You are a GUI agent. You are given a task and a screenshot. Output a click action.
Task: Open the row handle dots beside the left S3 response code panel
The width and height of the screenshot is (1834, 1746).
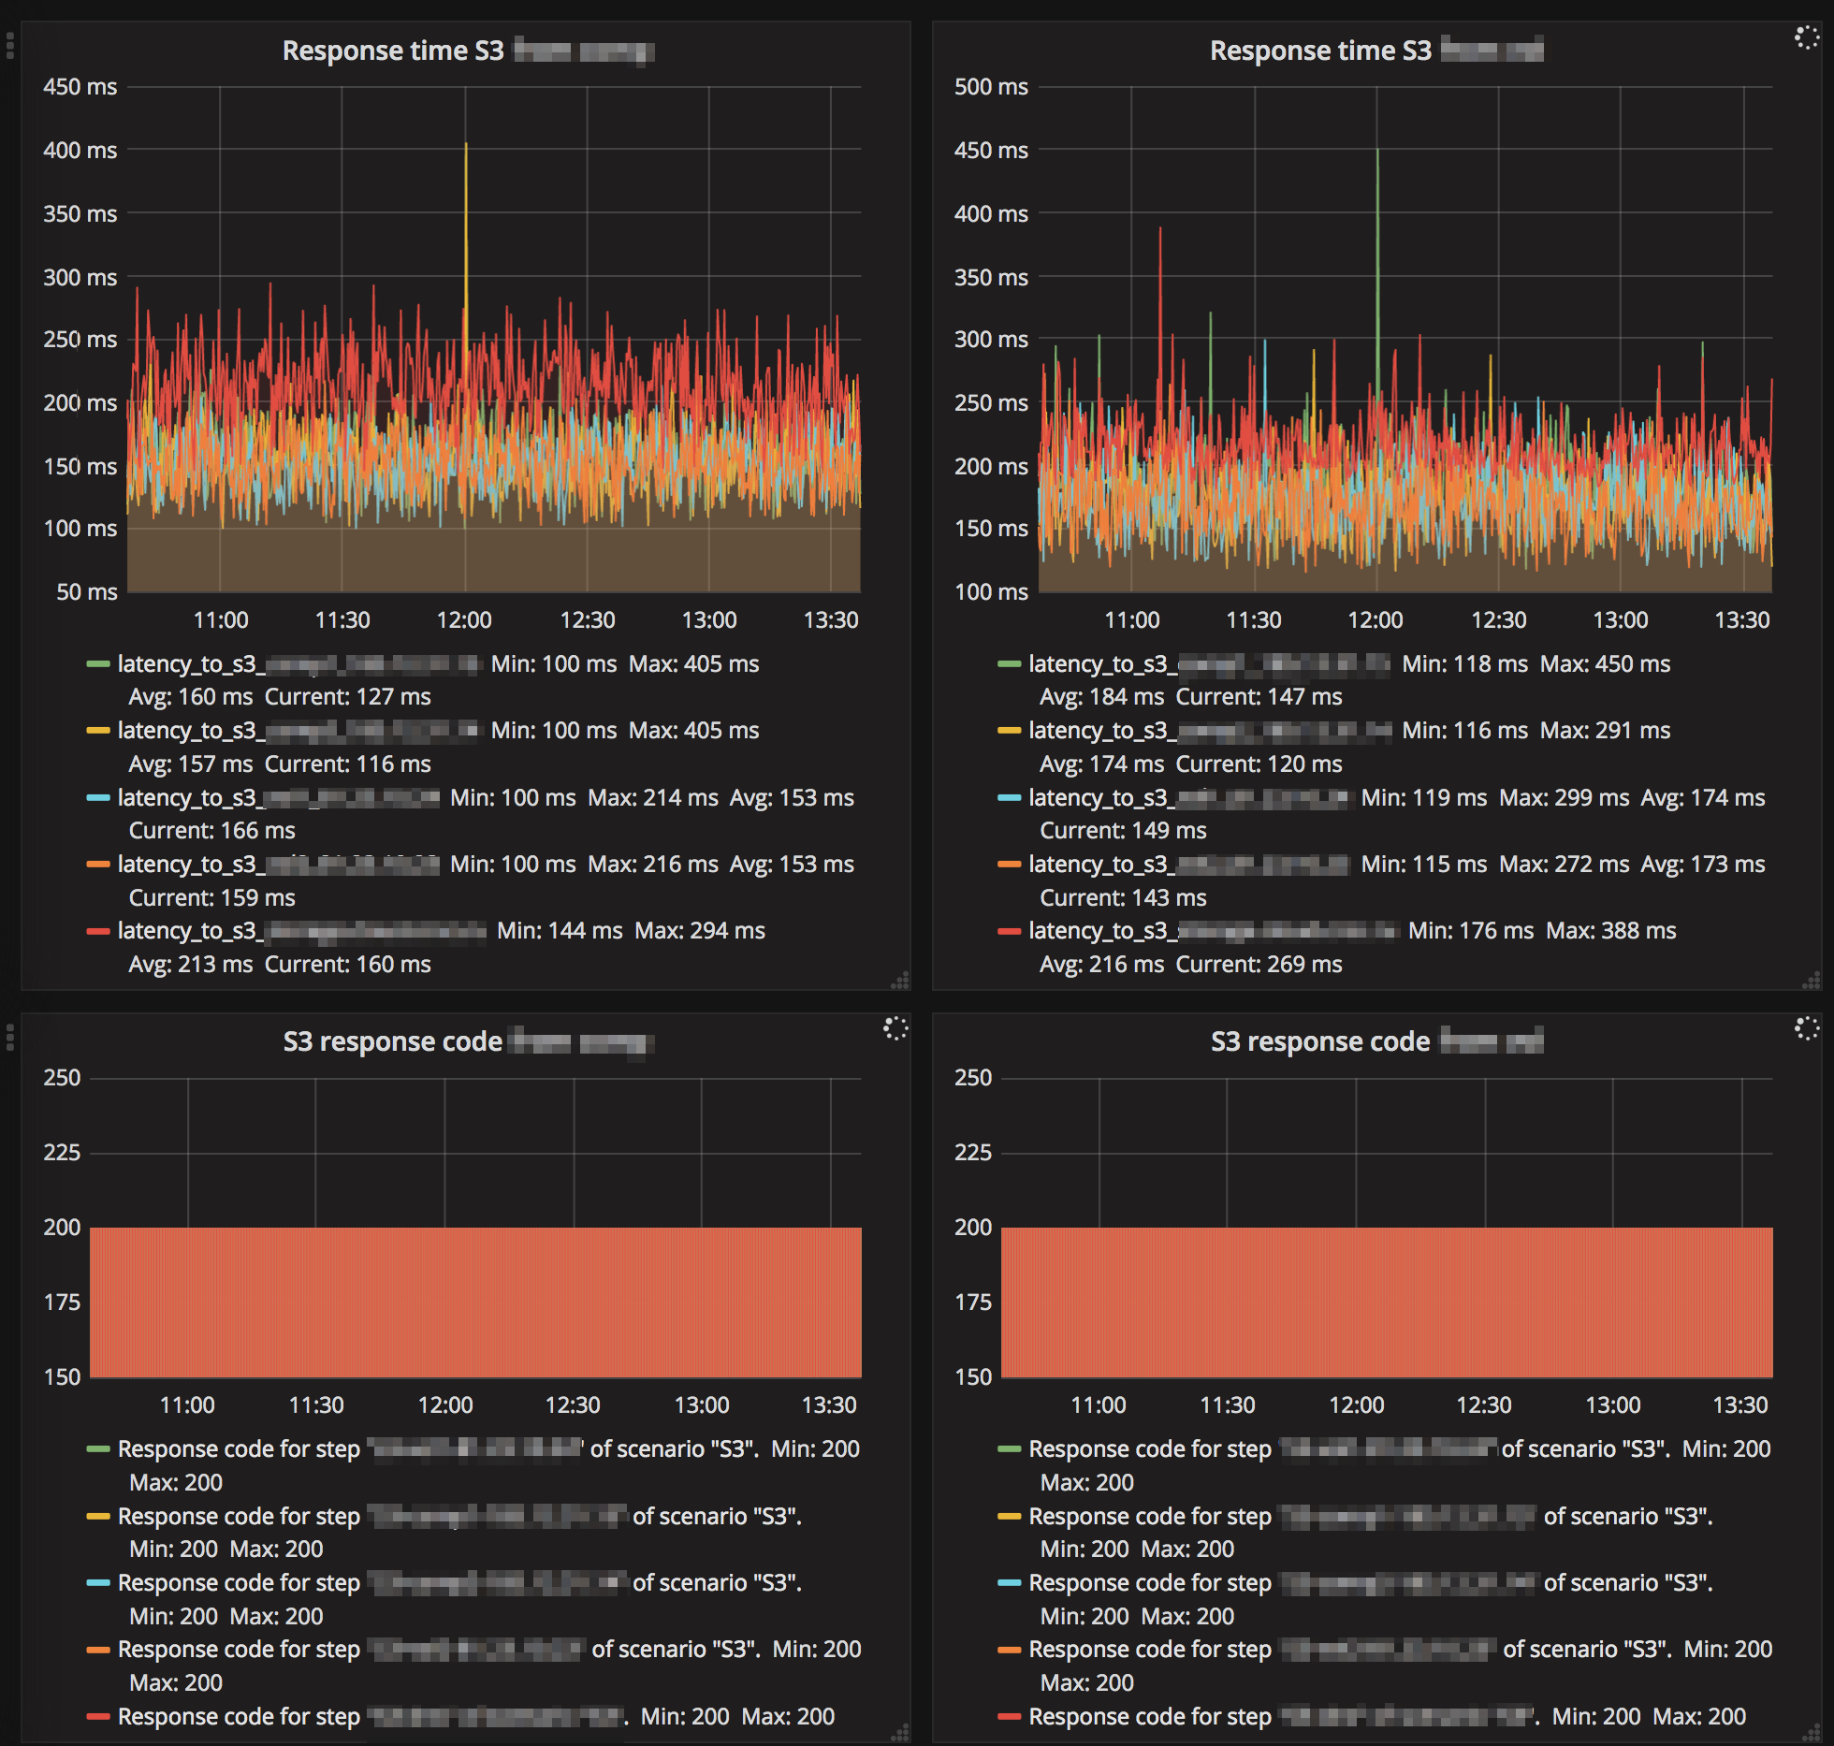(9, 1037)
